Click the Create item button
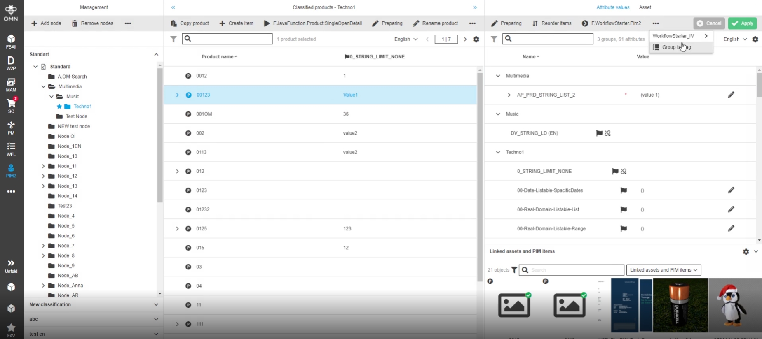The width and height of the screenshot is (762, 339). (236, 23)
